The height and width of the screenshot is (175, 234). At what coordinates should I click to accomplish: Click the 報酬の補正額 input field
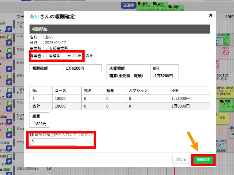point(53,142)
